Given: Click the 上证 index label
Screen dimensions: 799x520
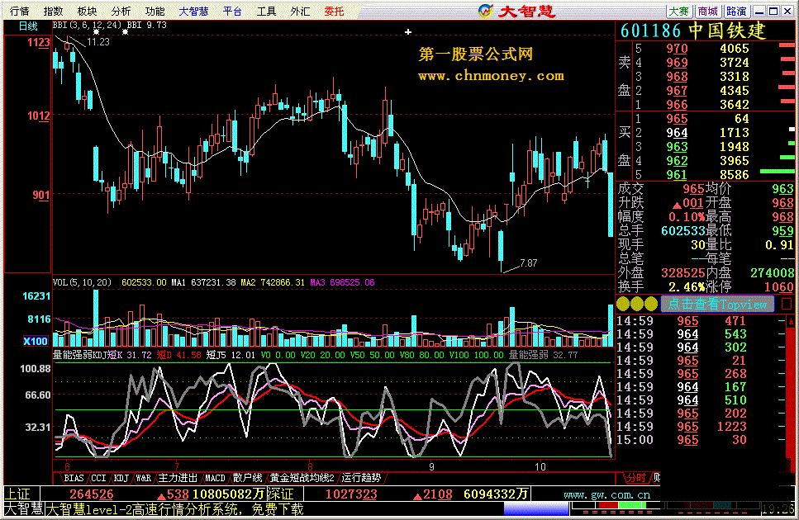Looking at the screenshot, I should pyautogui.click(x=17, y=494).
